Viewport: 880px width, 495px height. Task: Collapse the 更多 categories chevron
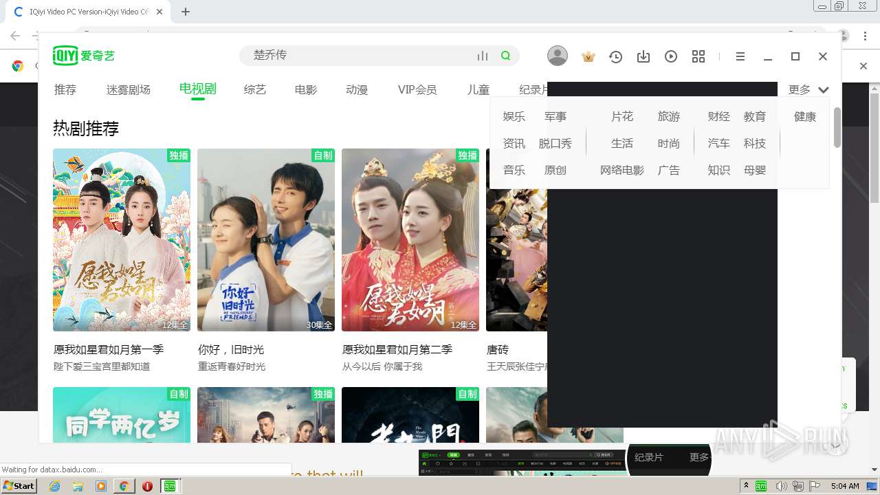[x=824, y=89]
